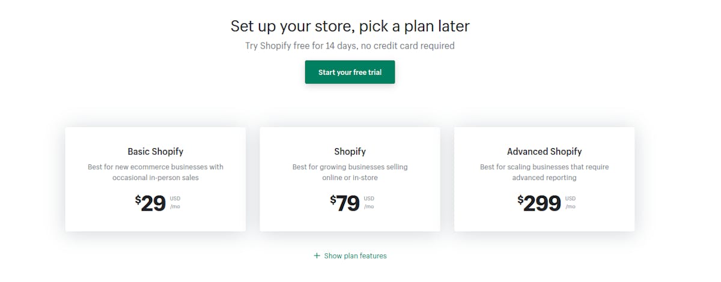
Task: Click USD /mo label beside $299
Action: (570, 203)
